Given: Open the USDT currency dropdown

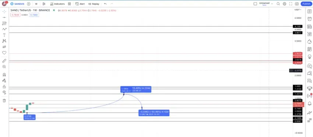Looking at the screenshot, I should click(x=298, y=10).
